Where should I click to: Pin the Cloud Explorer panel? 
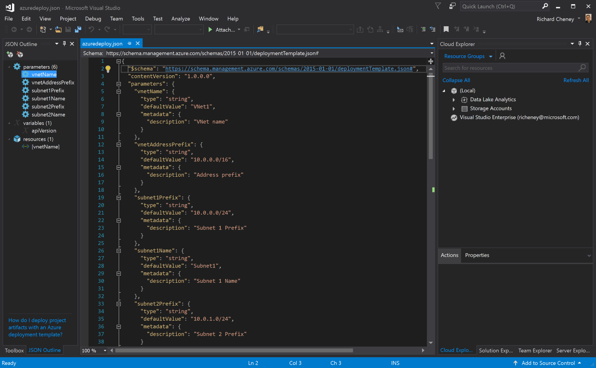(580, 44)
